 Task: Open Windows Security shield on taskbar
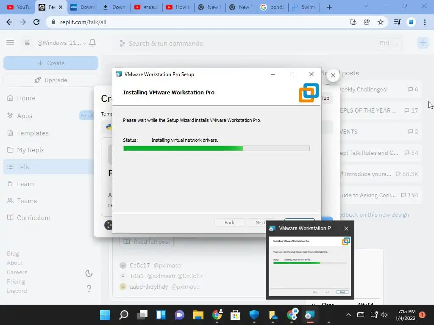pos(254,315)
